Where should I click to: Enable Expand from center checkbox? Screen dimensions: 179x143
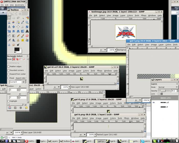(8, 74)
